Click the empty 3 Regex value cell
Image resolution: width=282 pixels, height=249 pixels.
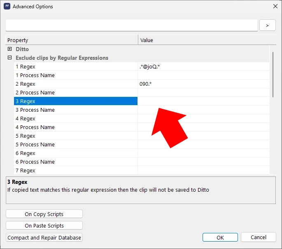click(203, 101)
